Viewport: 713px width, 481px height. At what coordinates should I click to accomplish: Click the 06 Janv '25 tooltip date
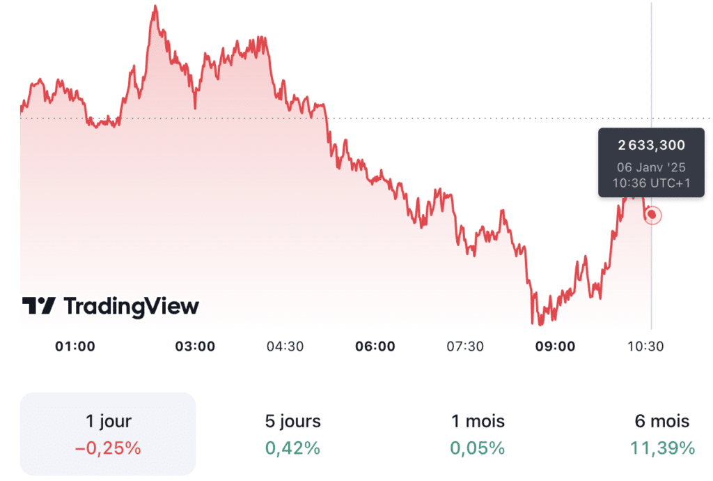pyautogui.click(x=651, y=167)
